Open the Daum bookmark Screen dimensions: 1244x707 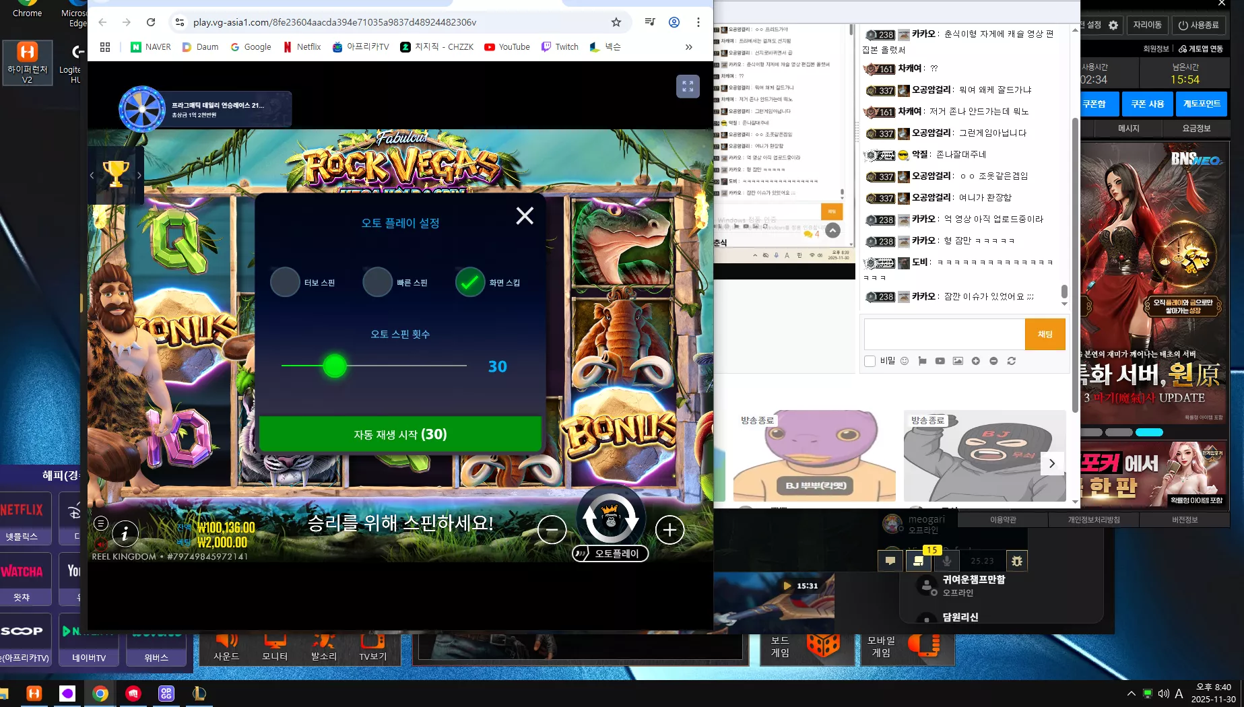201,47
